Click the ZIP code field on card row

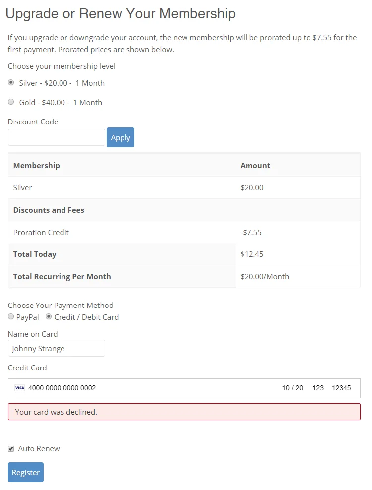tap(342, 388)
